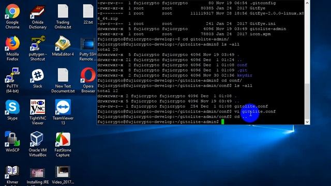Click the 'cd conf/' command text
This screenshot has height=186, width=331.
tap(232, 81)
